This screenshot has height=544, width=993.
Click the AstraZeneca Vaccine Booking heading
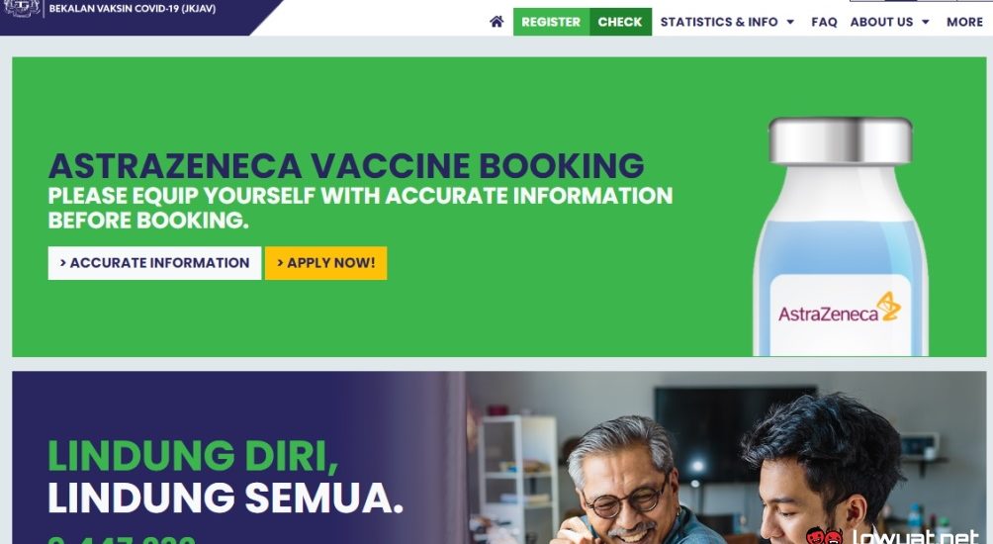(346, 166)
